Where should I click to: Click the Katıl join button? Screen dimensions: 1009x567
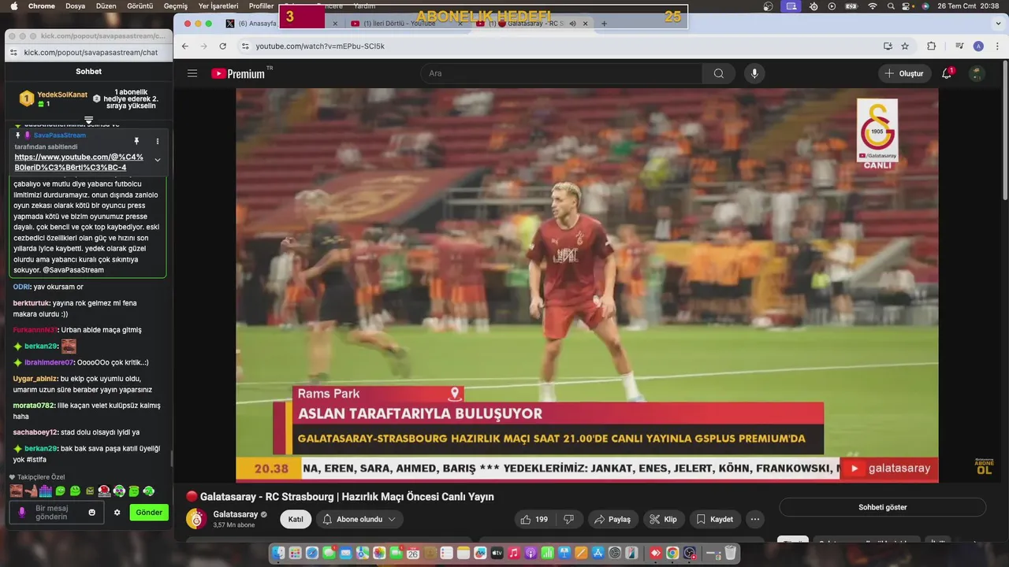click(x=296, y=519)
